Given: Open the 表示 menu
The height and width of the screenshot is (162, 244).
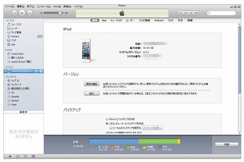Looking at the screenshot, I should click(30, 6).
